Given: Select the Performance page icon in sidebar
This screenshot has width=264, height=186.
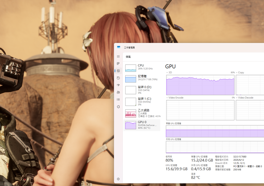Looking at the screenshot, I should coord(118,71).
